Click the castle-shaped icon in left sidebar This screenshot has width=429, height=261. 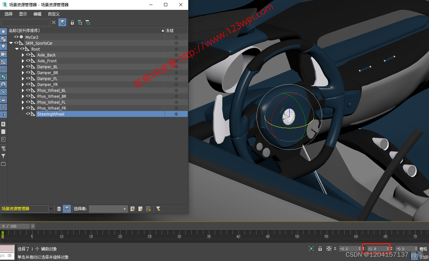3,164
